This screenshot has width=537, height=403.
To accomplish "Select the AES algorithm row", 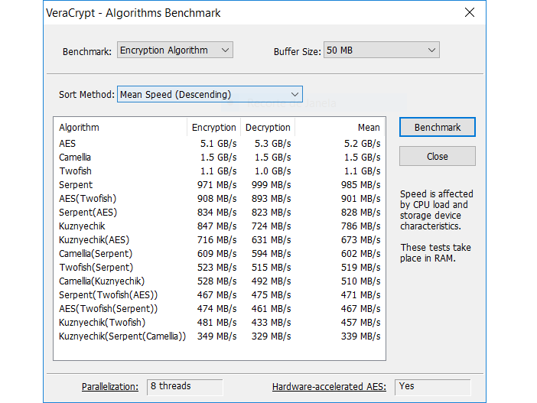I will pos(220,144).
